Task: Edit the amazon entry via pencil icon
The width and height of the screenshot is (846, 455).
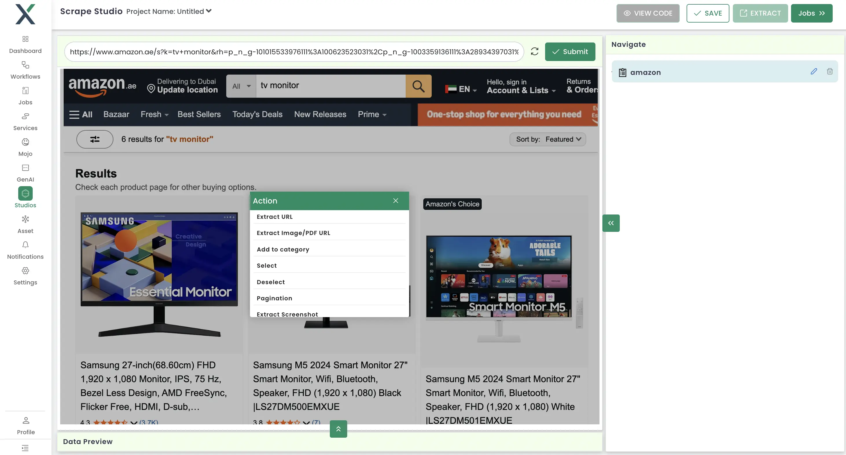Action: pyautogui.click(x=814, y=71)
